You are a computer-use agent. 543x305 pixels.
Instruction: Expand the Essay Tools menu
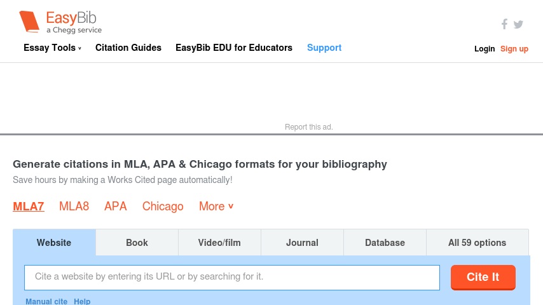[52, 48]
